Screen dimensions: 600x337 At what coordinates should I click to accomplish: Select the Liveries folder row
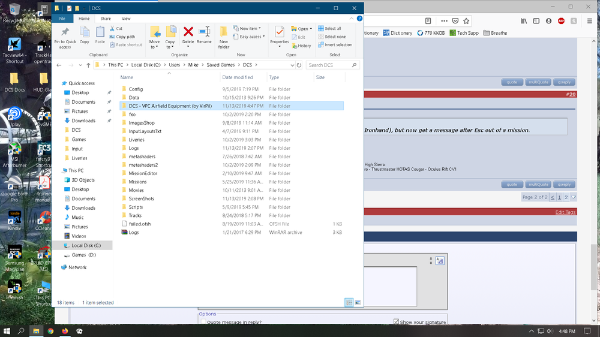coord(232,140)
